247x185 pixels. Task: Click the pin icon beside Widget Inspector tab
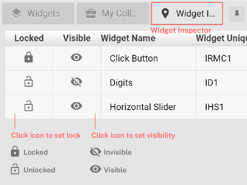(x=237, y=14)
